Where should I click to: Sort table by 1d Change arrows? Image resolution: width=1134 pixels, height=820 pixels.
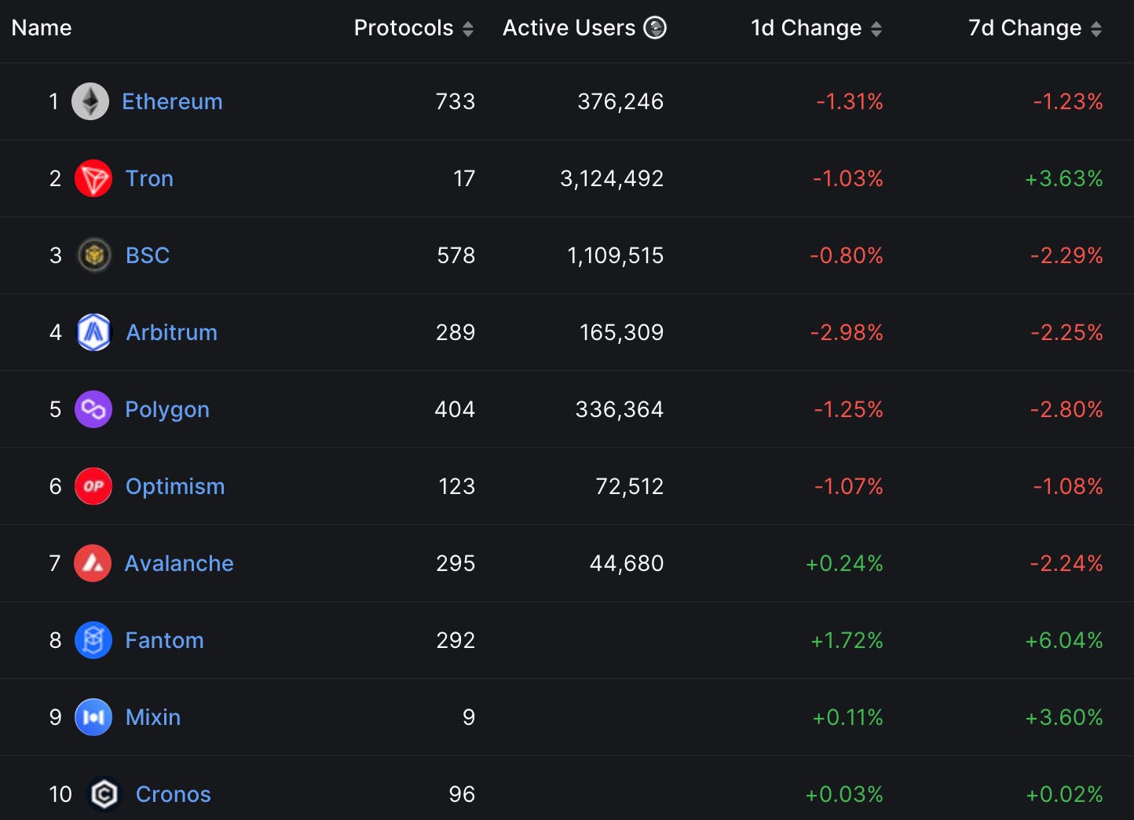click(x=876, y=29)
